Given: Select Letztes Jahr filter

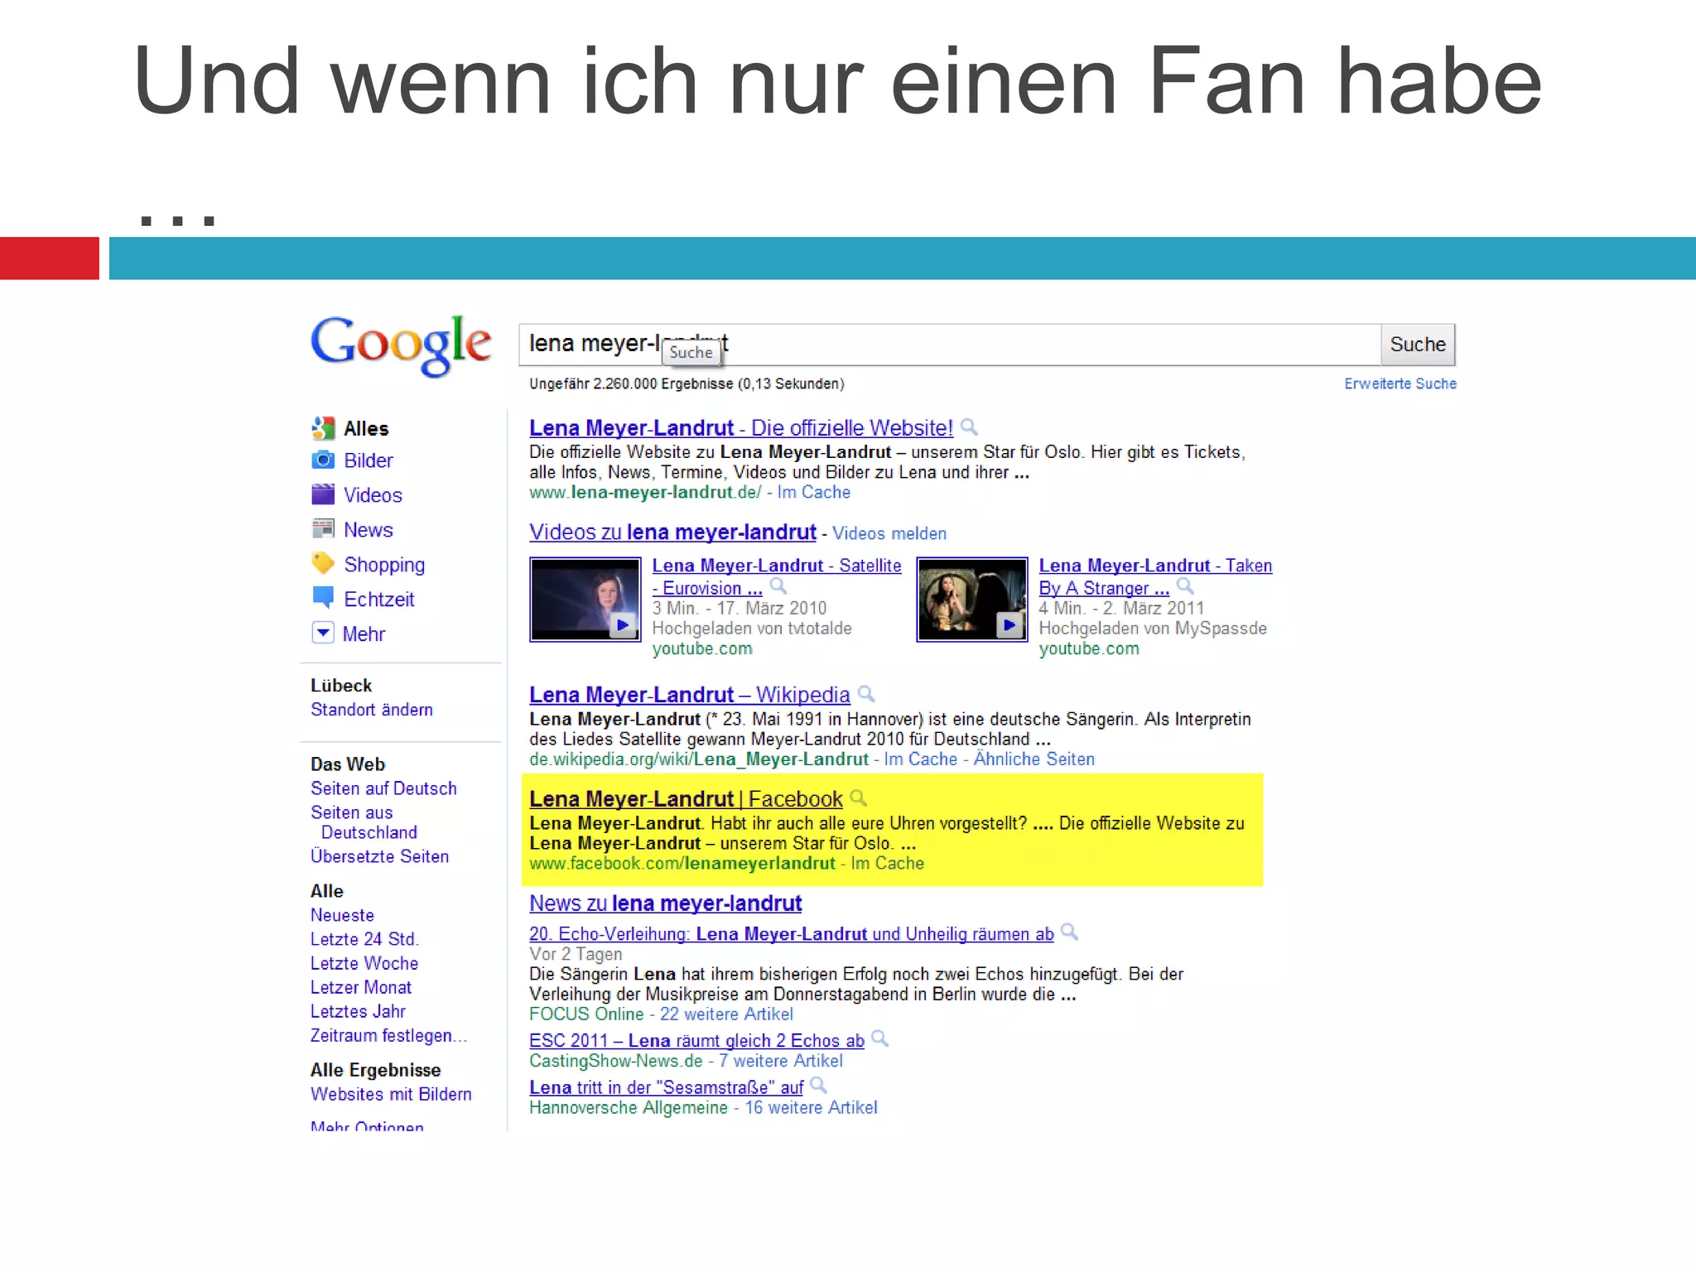Looking at the screenshot, I should (358, 1011).
